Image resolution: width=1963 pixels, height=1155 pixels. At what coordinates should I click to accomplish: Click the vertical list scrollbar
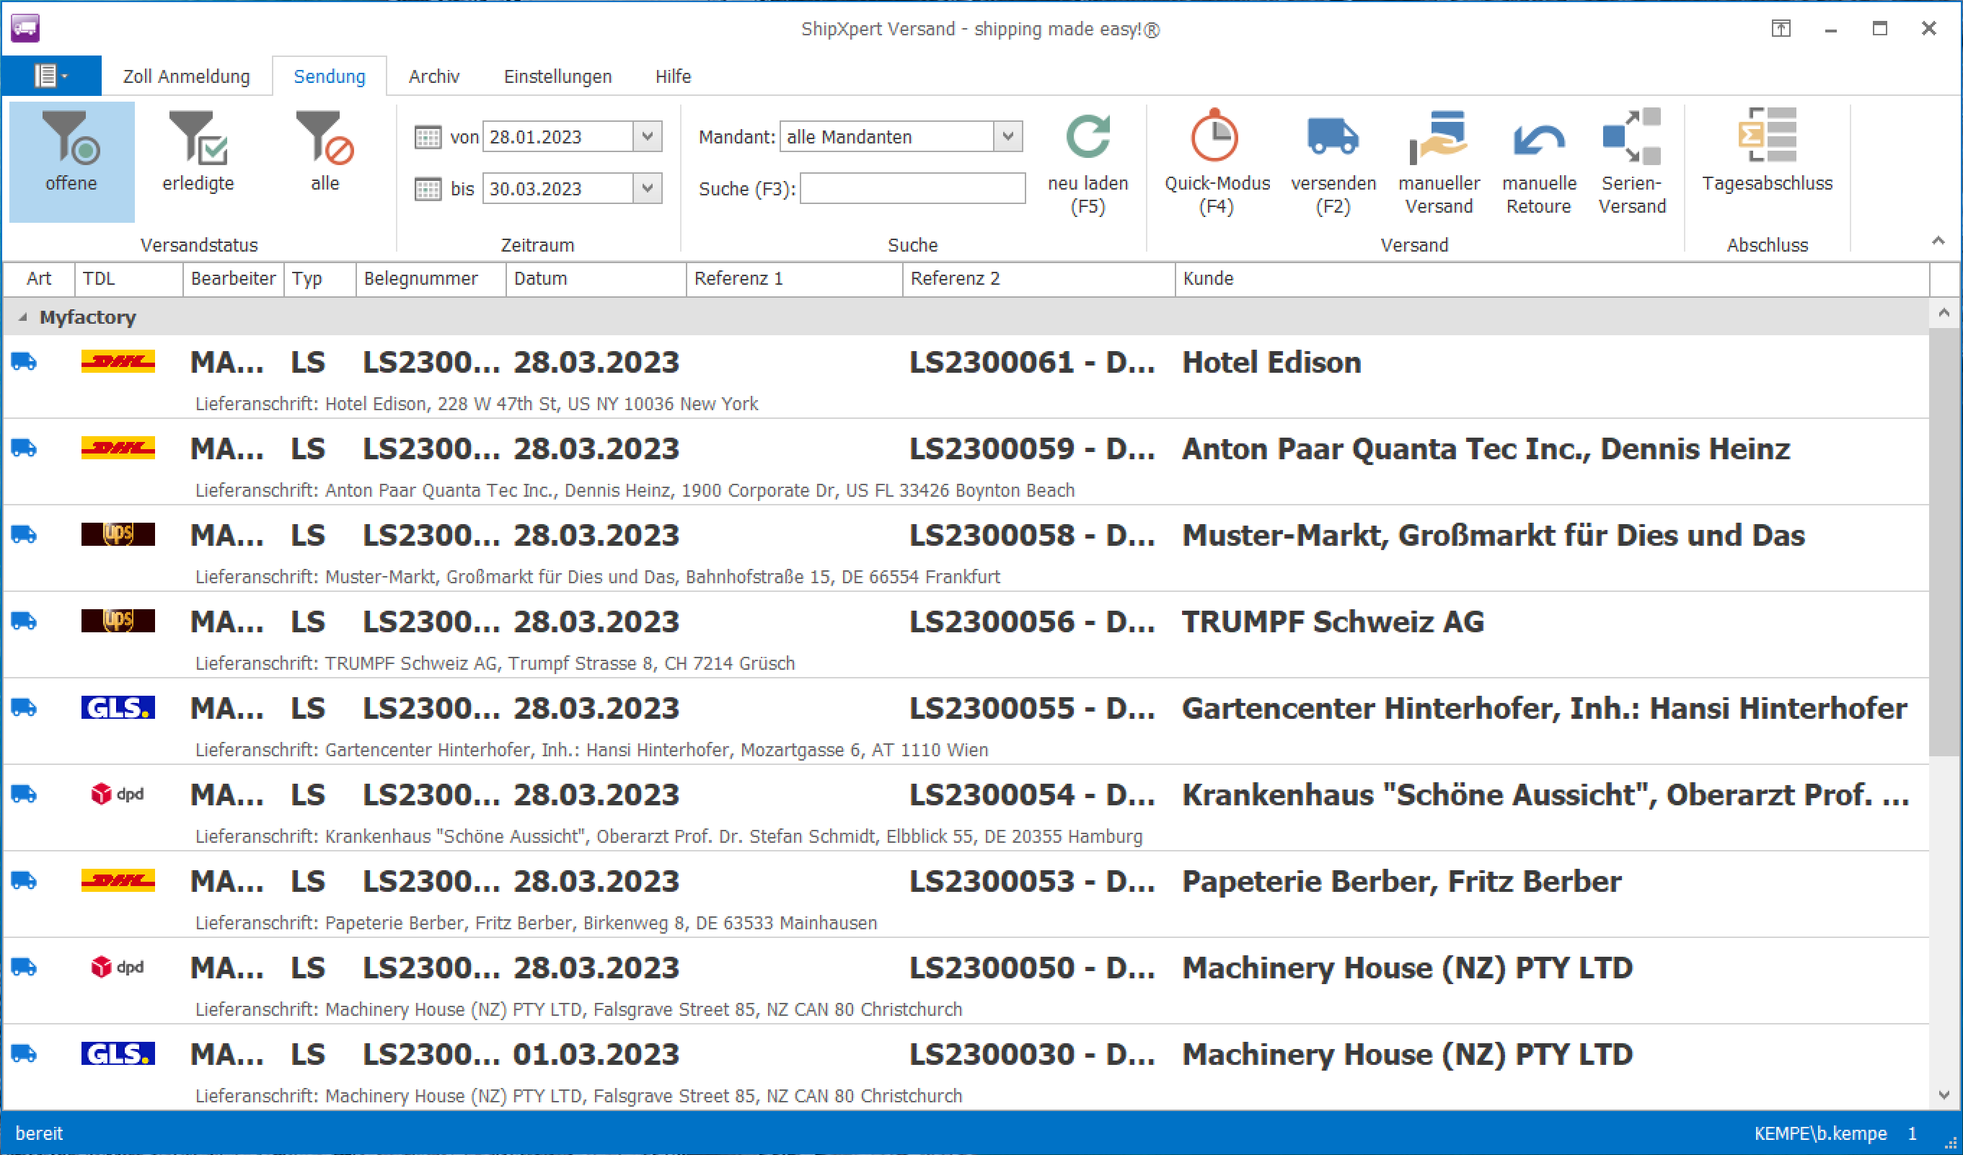pos(1944,545)
